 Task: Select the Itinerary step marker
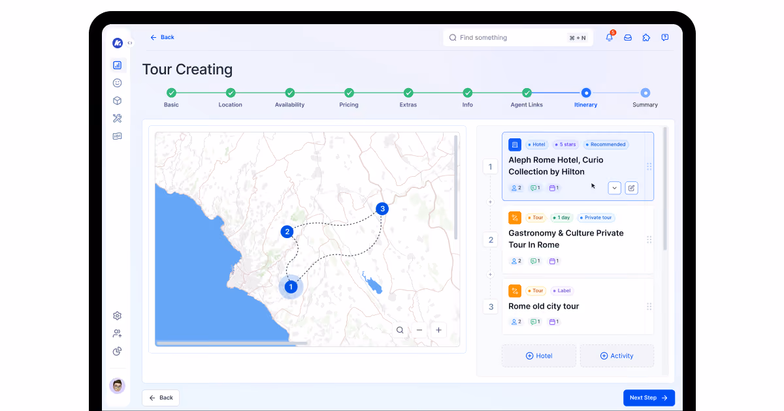pyautogui.click(x=586, y=93)
